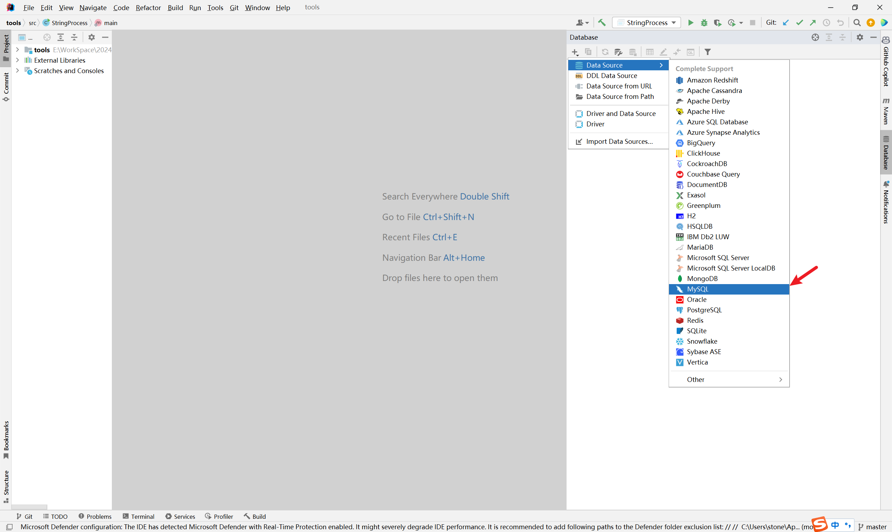Open the Problems tool window
This screenshot has height=532, width=892.
click(x=95, y=516)
